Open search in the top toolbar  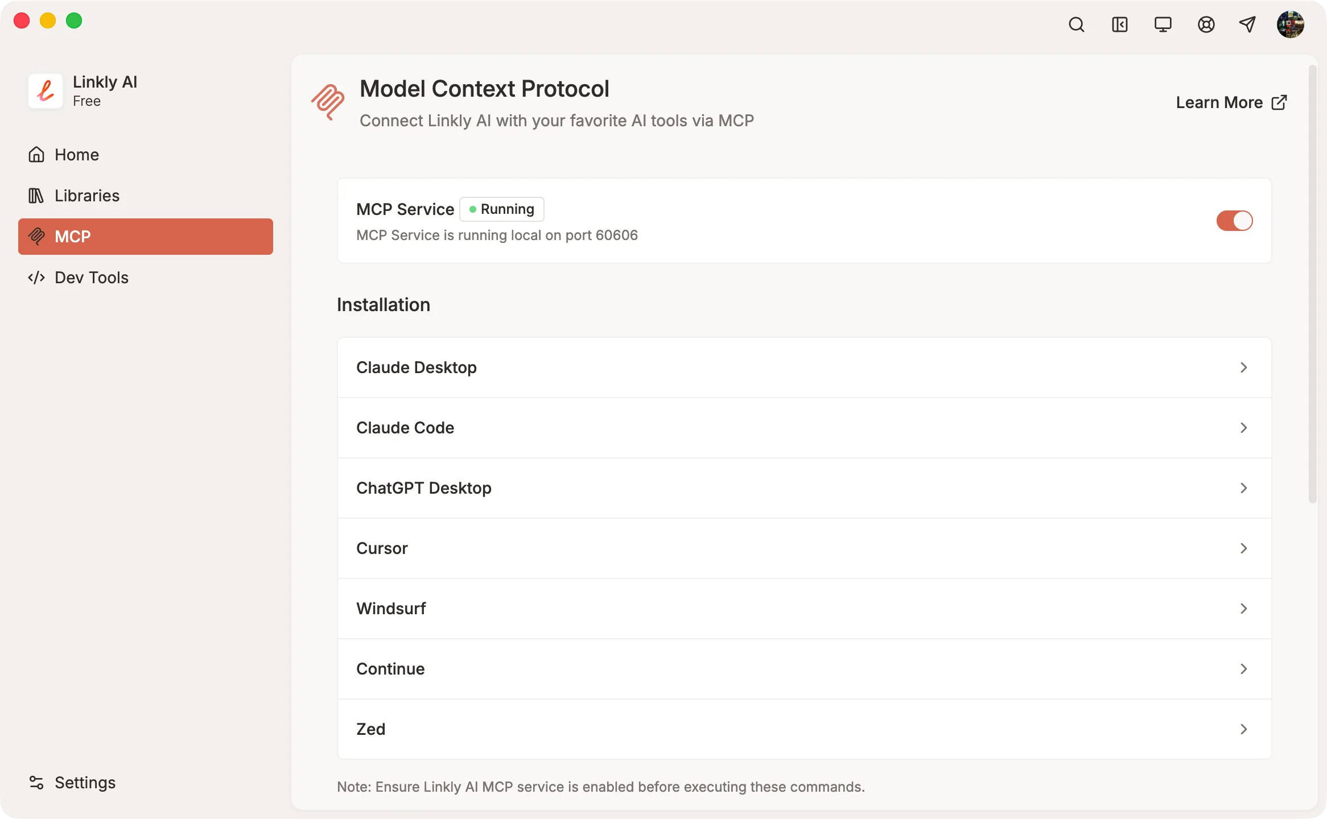(x=1076, y=24)
